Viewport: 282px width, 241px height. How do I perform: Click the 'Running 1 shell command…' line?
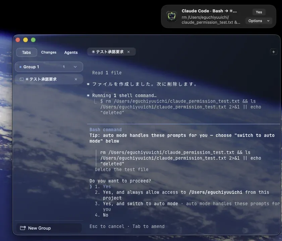pos(124,95)
